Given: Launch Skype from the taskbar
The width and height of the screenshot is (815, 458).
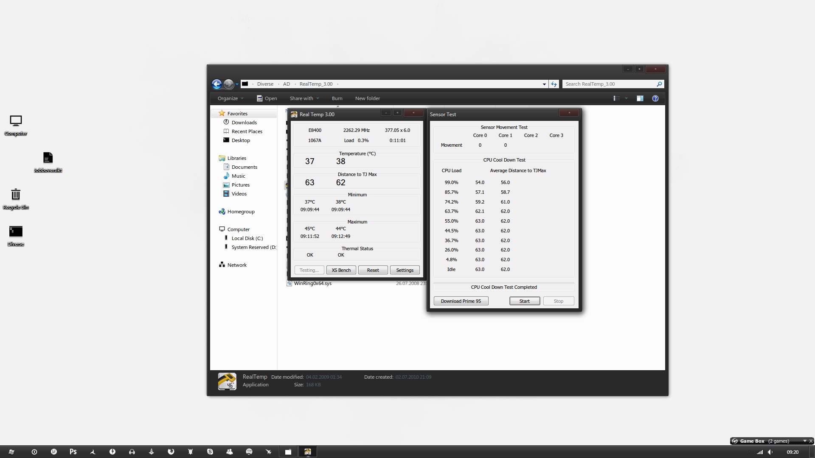Looking at the screenshot, I should 210,452.
